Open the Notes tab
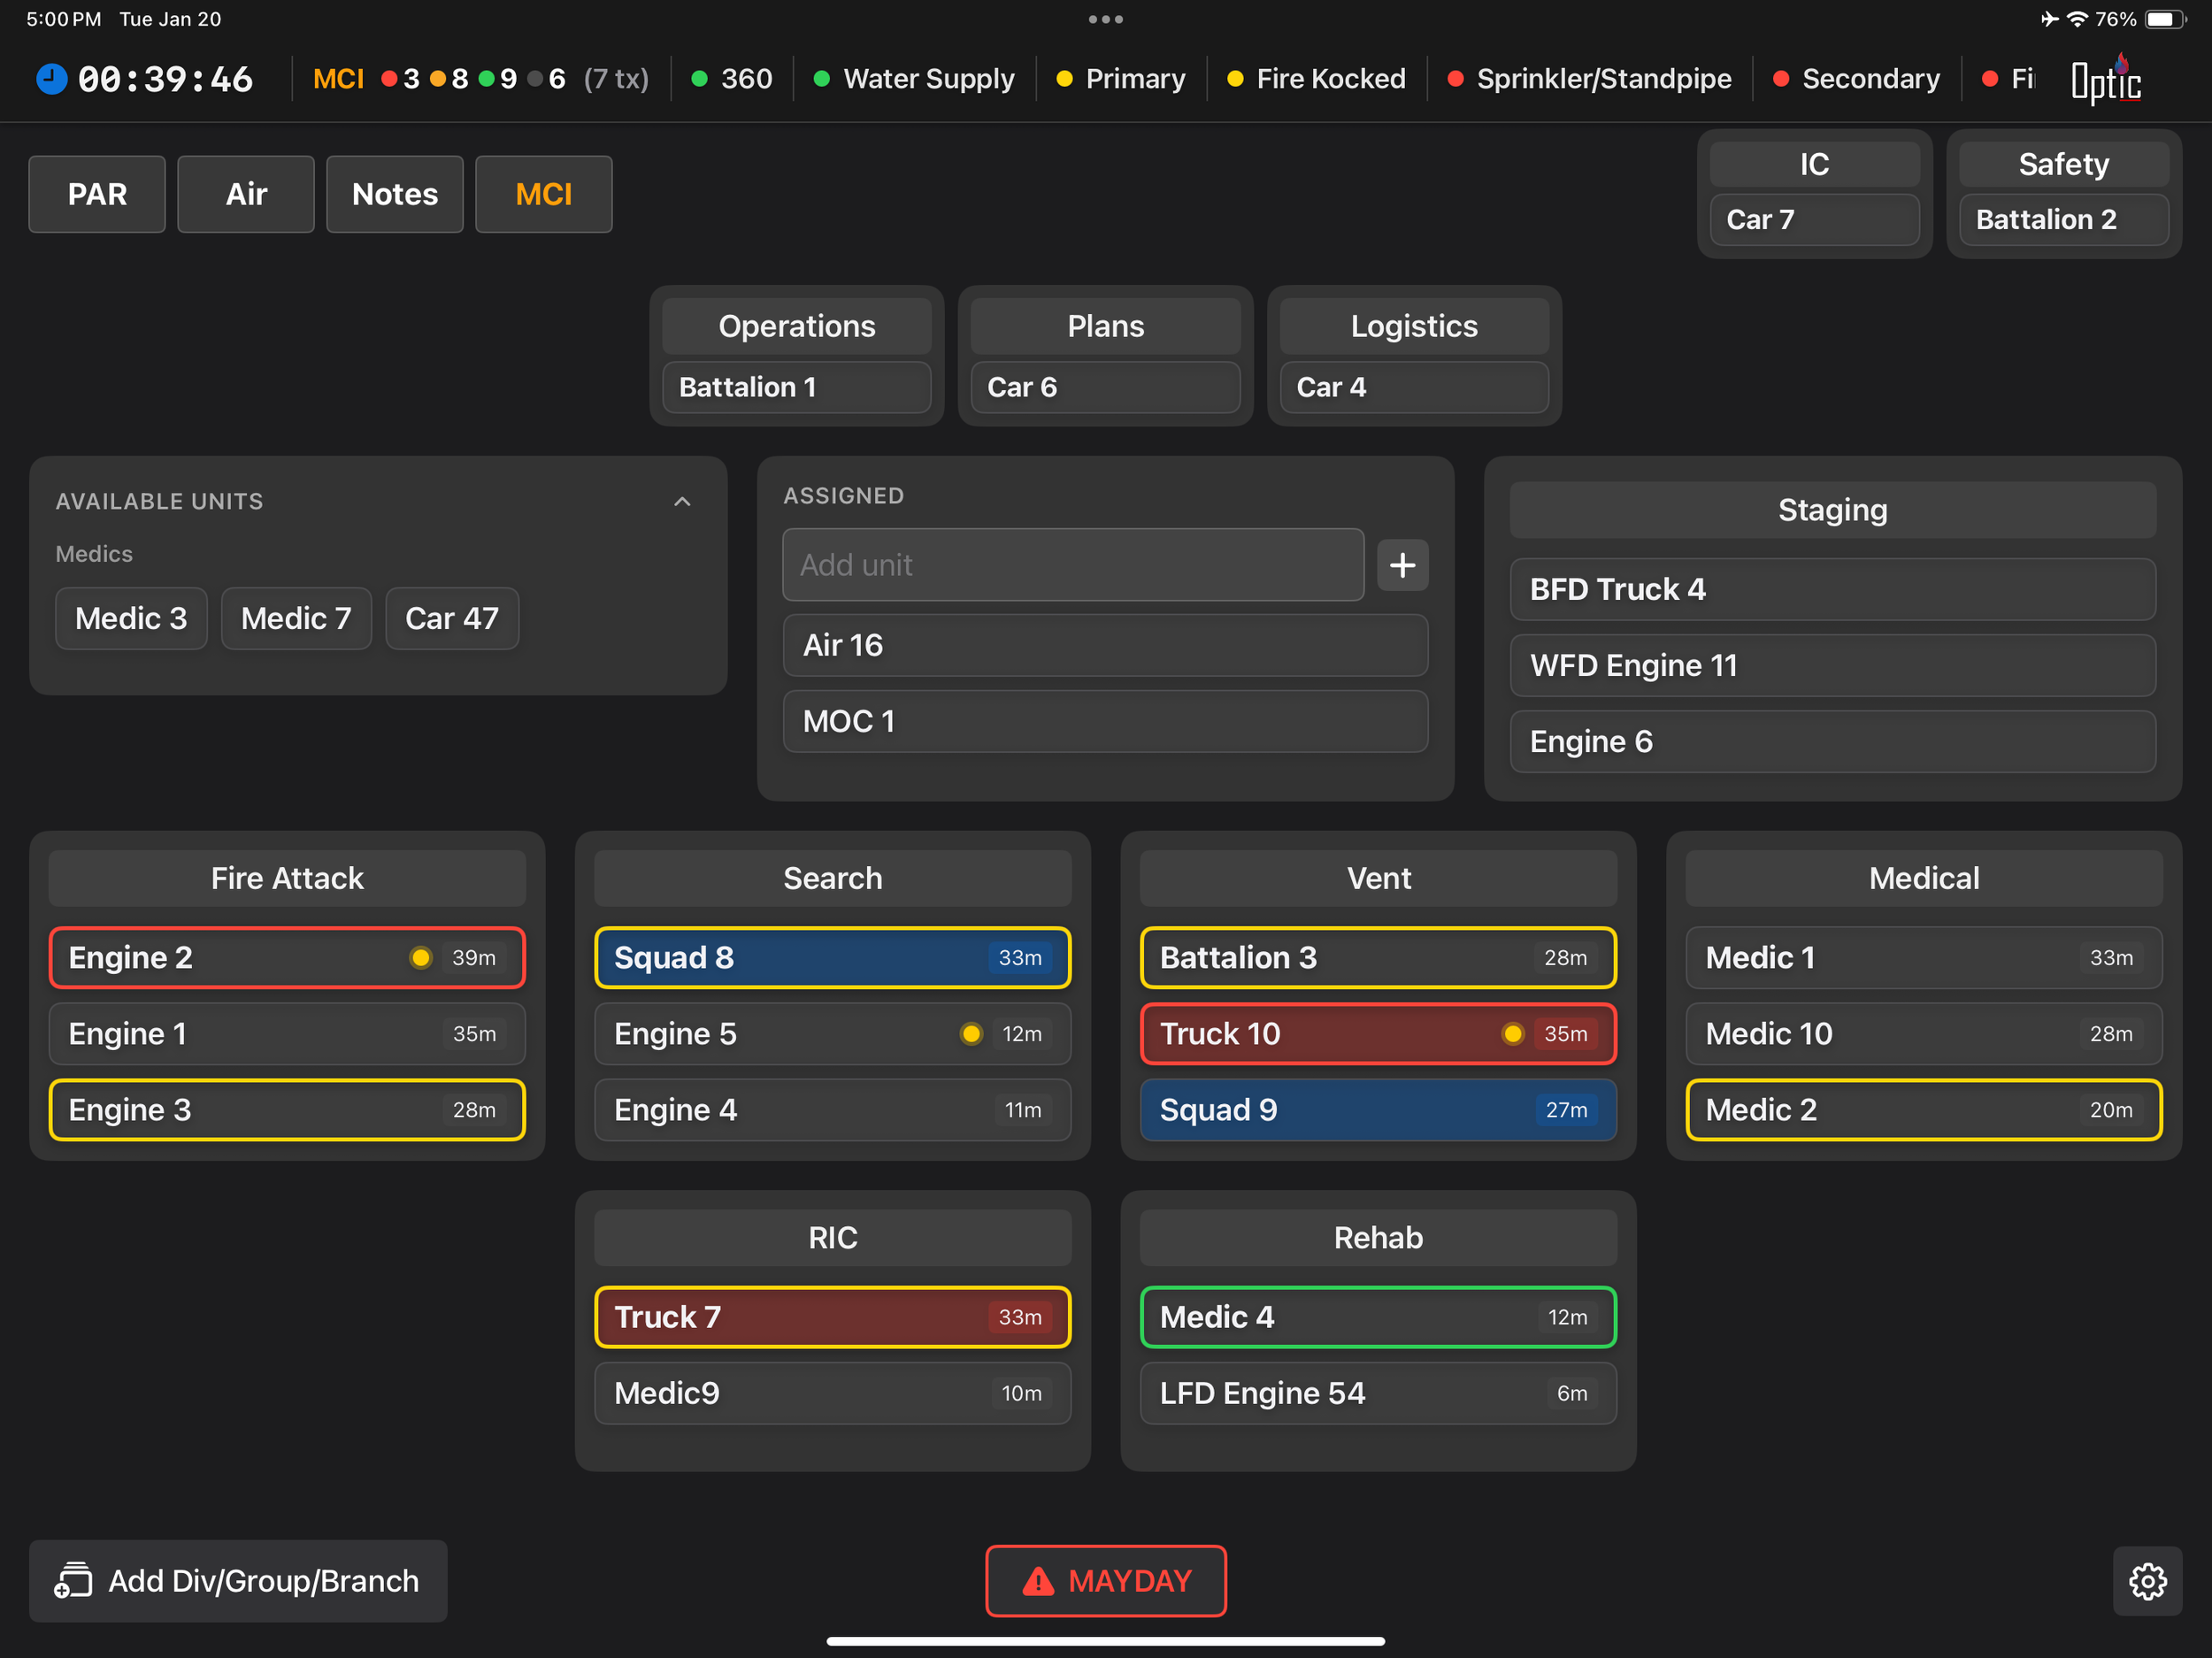 pos(394,194)
